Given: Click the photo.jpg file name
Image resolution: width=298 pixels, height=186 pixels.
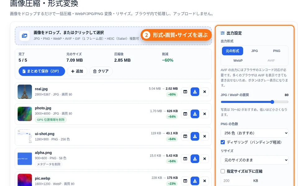Looking at the screenshot, I should tap(43, 108).
